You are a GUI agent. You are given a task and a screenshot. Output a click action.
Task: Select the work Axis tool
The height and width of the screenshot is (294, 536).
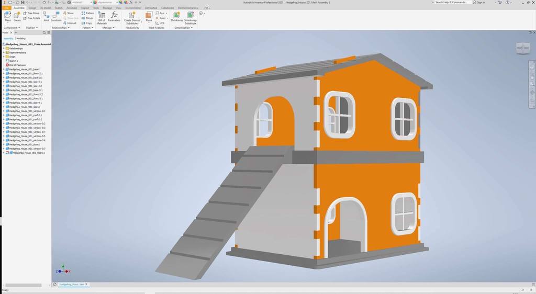(161, 13)
